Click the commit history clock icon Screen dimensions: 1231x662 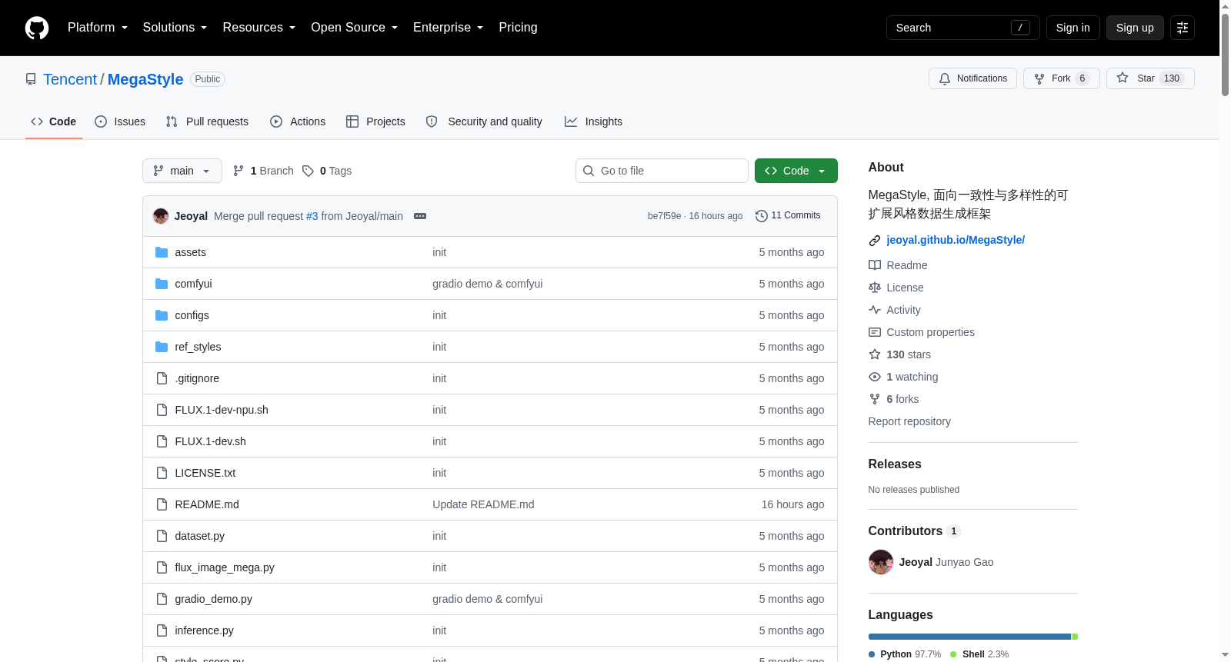coord(762,216)
